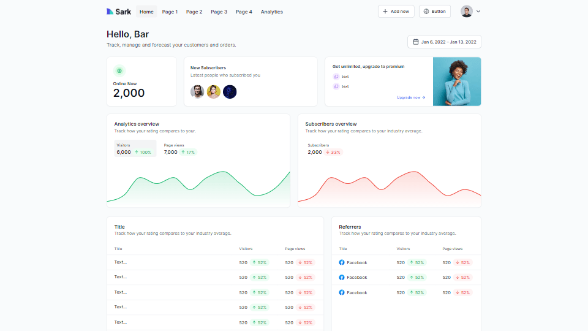Click the first purple text bullet icon
Image resolution: width=588 pixels, height=331 pixels.
(x=336, y=77)
